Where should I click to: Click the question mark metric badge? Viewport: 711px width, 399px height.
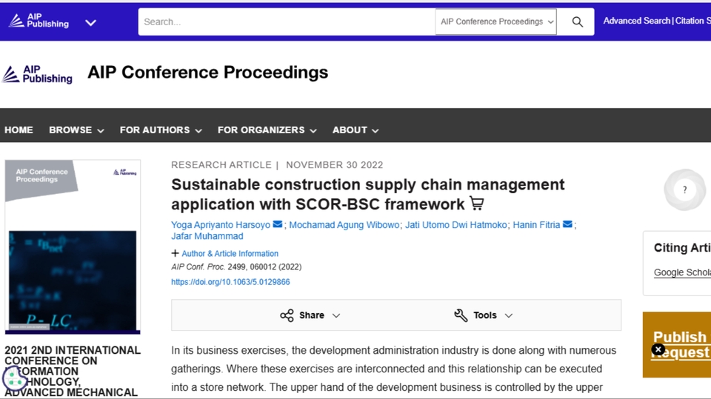click(x=684, y=190)
